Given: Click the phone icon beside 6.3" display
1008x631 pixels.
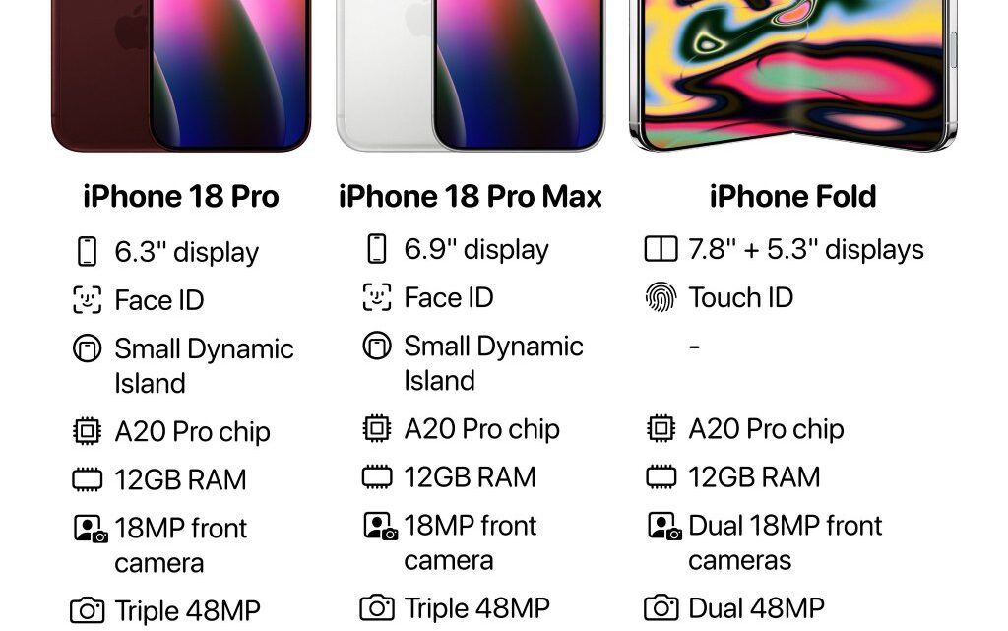Looking at the screenshot, I should pyautogui.click(x=87, y=251).
